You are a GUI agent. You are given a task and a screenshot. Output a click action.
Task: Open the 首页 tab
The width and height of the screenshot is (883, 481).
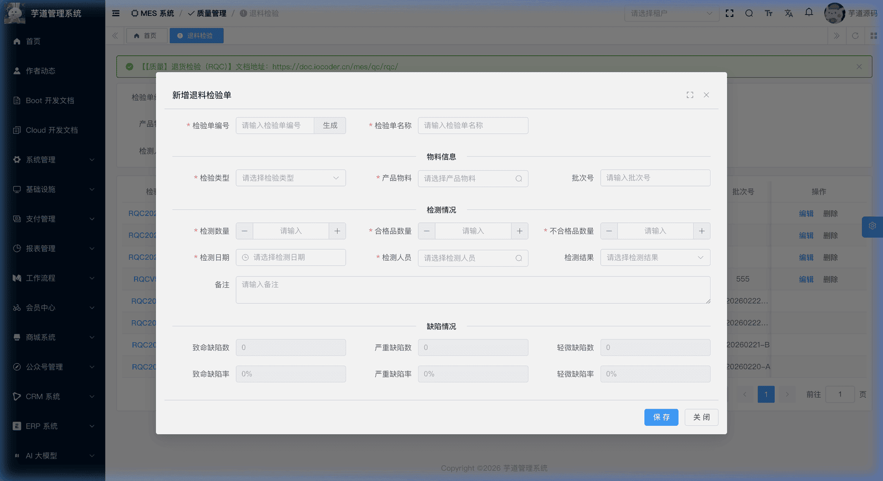coord(146,36)
